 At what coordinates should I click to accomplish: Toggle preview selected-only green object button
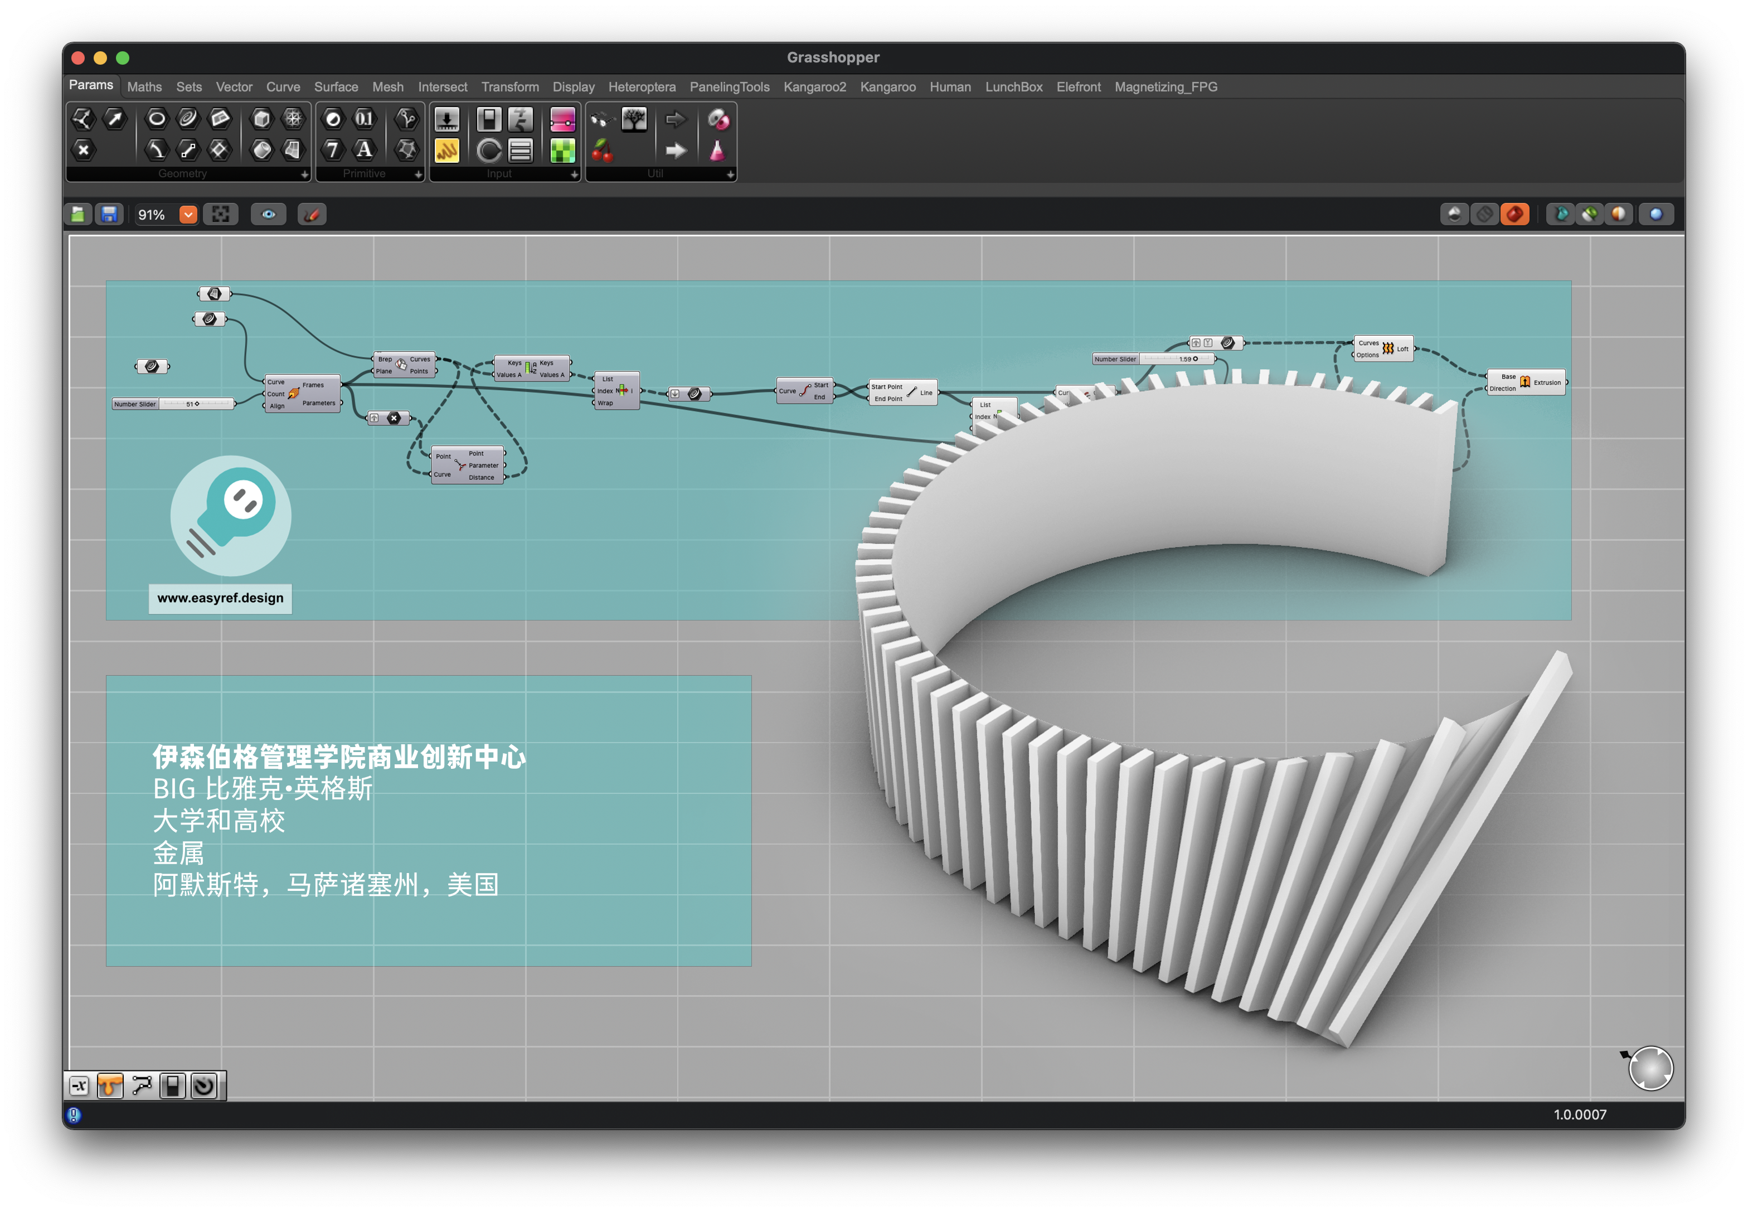pos(1589,215)
